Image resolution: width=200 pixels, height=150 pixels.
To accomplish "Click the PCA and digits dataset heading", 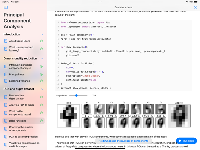I will point(19,89).
